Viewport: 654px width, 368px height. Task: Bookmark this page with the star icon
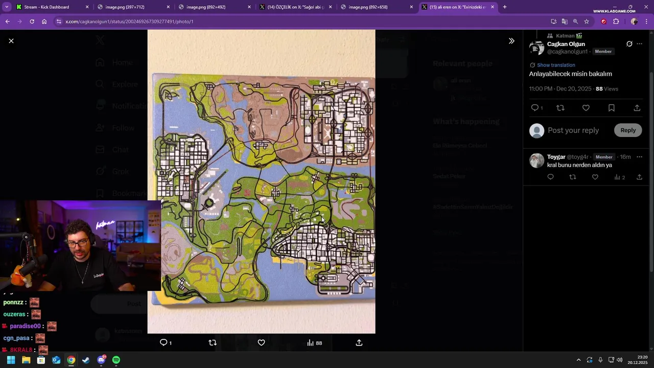587,21
